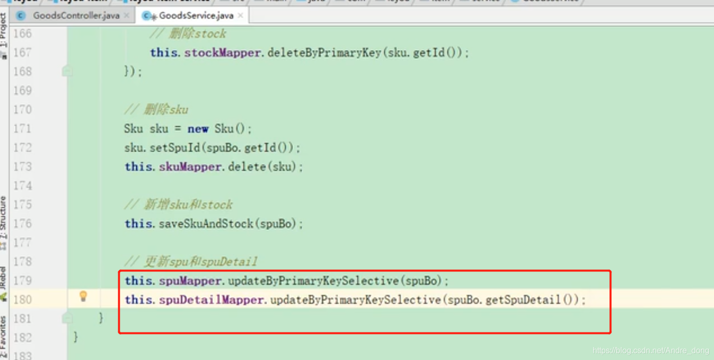Click 'saveSkuAndStock' method call

point(206,224)
